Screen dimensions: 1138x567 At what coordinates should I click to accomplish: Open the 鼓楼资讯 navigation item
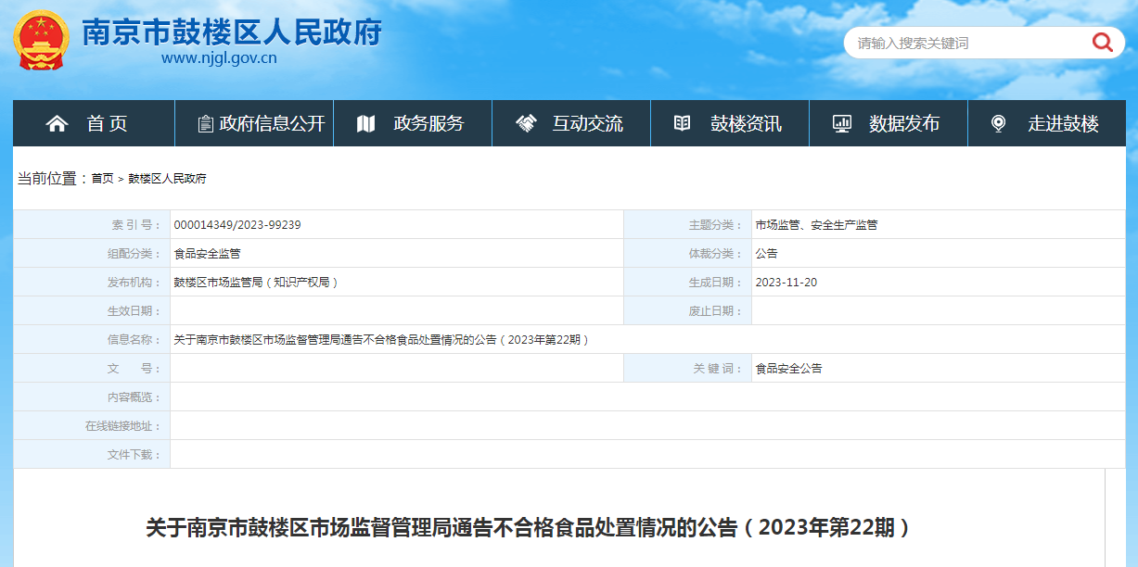click(x=746, y=123)
